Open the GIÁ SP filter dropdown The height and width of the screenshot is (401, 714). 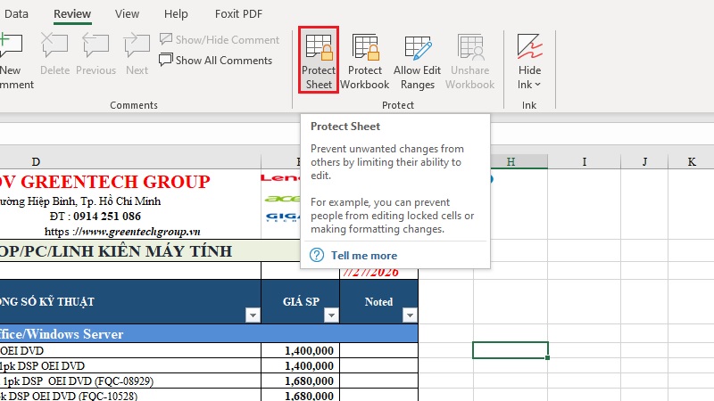(331, 315)
